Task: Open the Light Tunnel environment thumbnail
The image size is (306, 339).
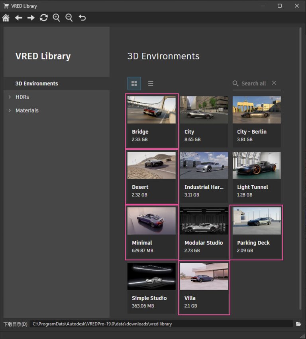Action: point(257,165)
